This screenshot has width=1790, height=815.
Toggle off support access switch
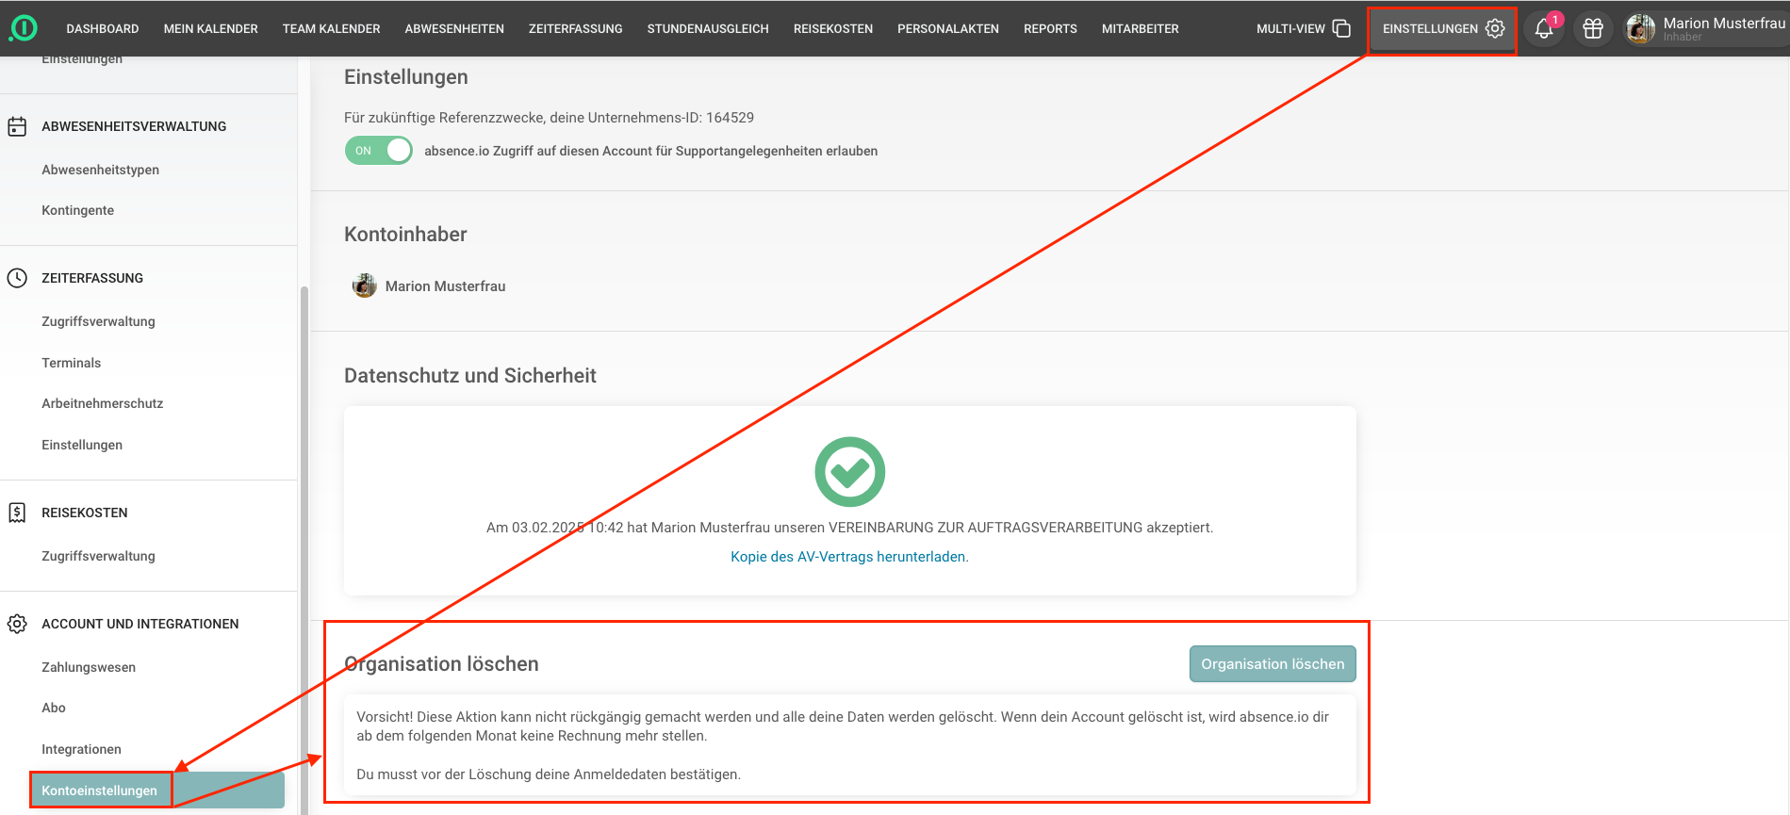[379, 151]
